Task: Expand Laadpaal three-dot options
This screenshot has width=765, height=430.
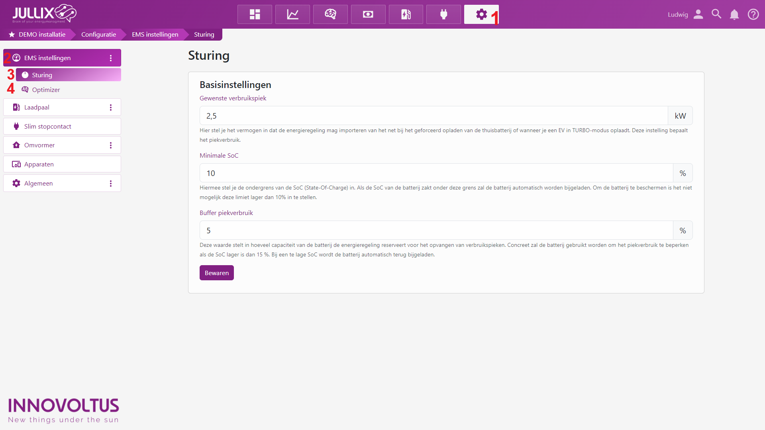Action: (x=111, y=107)
